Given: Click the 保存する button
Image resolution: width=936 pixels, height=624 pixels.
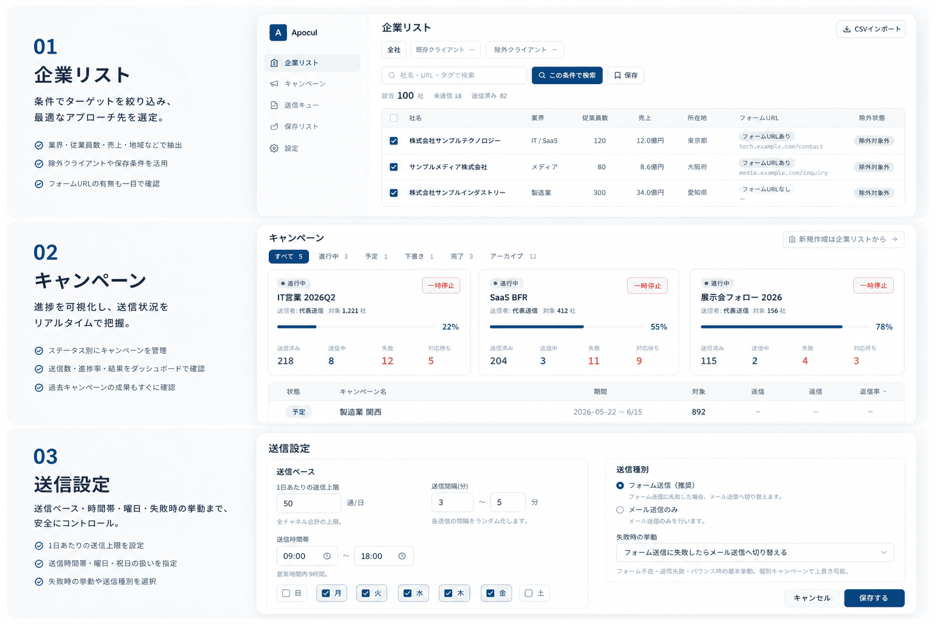Looking at the screenshot, I should 874,598.
